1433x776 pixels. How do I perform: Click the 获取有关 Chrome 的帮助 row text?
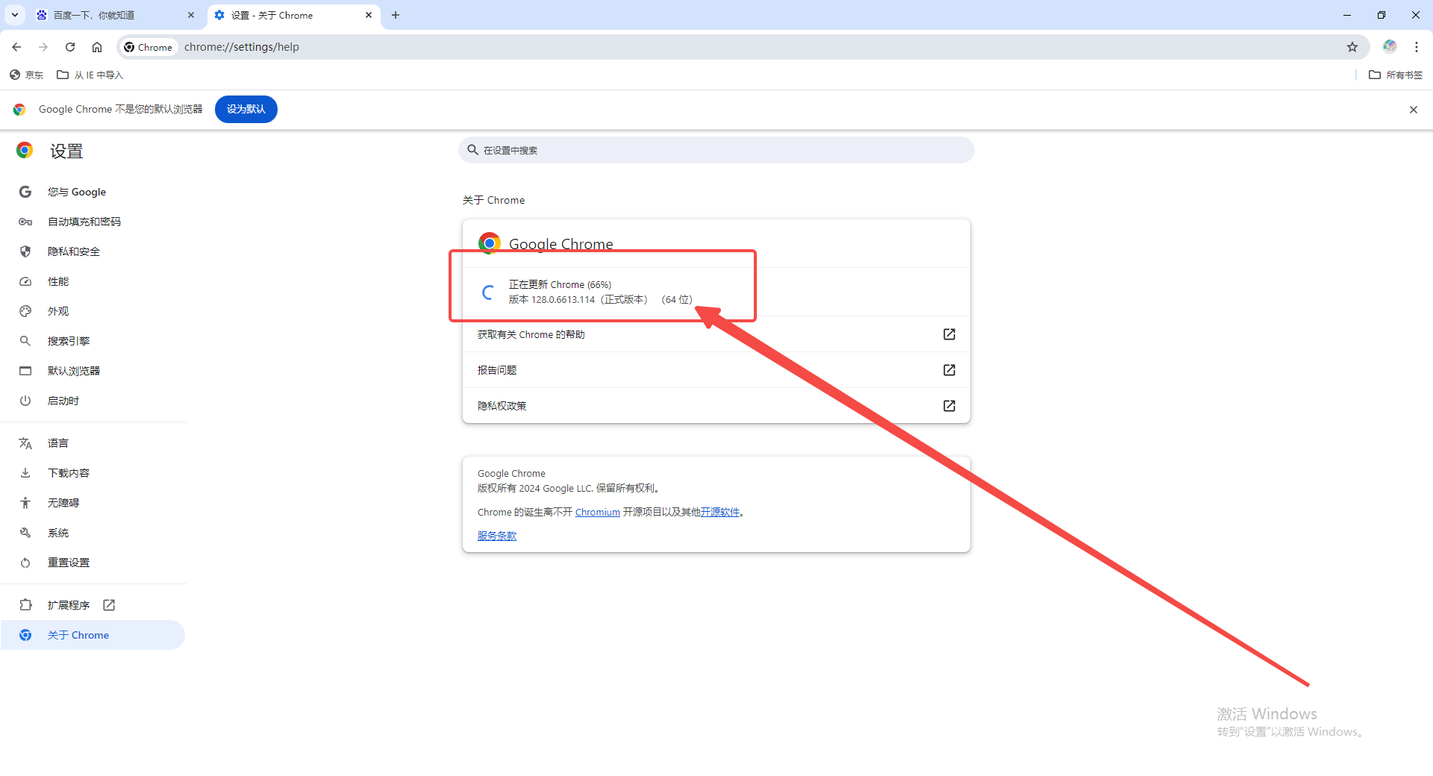pos(531,334)
